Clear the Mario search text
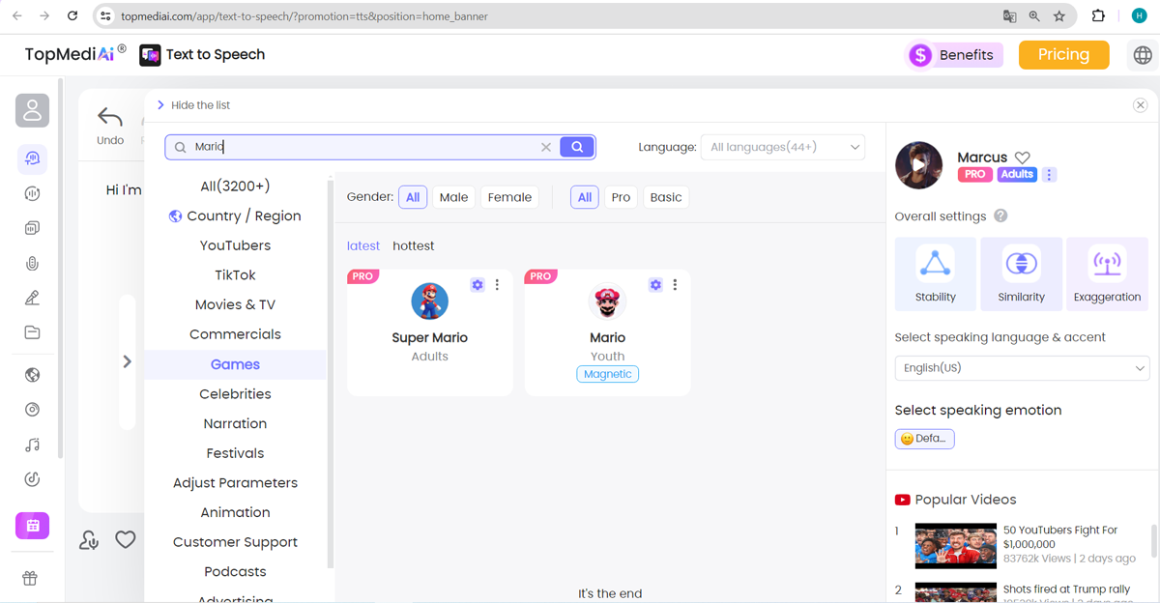 546,147
